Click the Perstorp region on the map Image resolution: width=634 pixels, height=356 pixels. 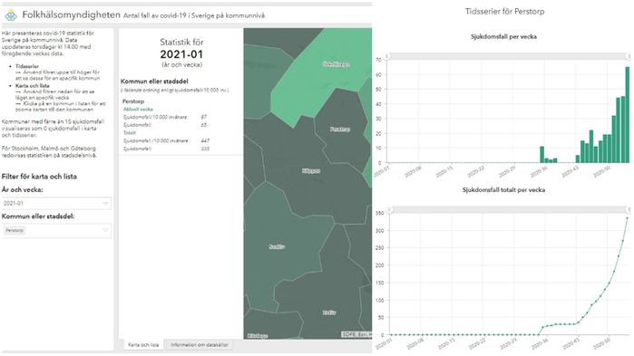point(340,130)
